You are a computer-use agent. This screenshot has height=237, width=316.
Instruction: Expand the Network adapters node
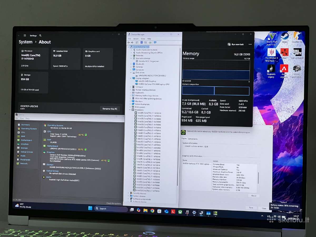(130, 104)
